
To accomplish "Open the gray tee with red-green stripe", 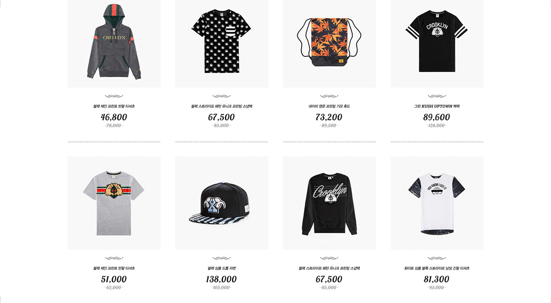I will tap(114, 203).
